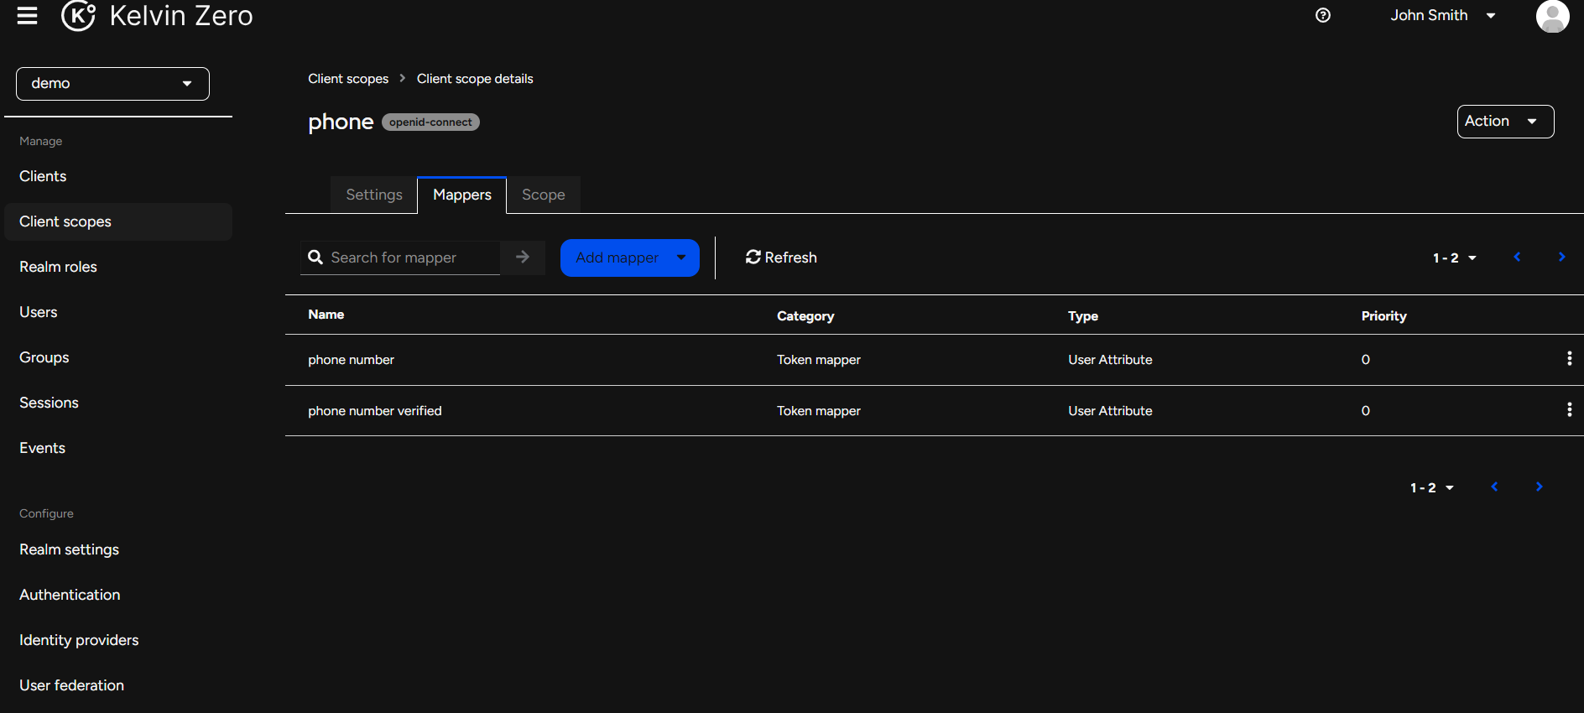The image size is (1584, 713).
Task: Click the Kelvin Zero logo icon
Action: point(78,15)
